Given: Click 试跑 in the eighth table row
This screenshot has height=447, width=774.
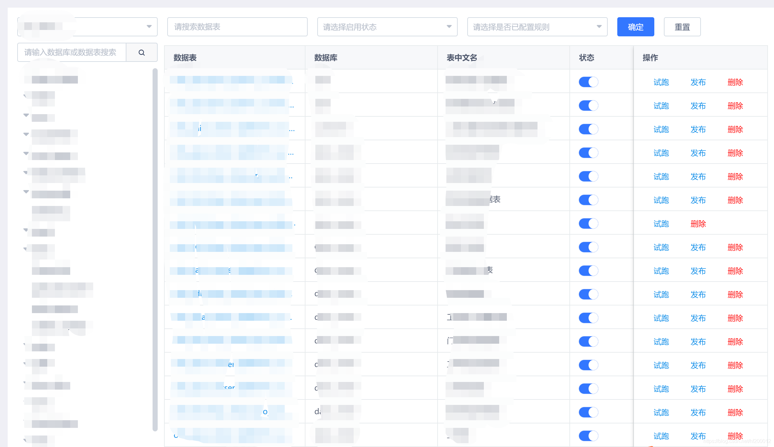Looking at the screenshot, I should (661, 247).
